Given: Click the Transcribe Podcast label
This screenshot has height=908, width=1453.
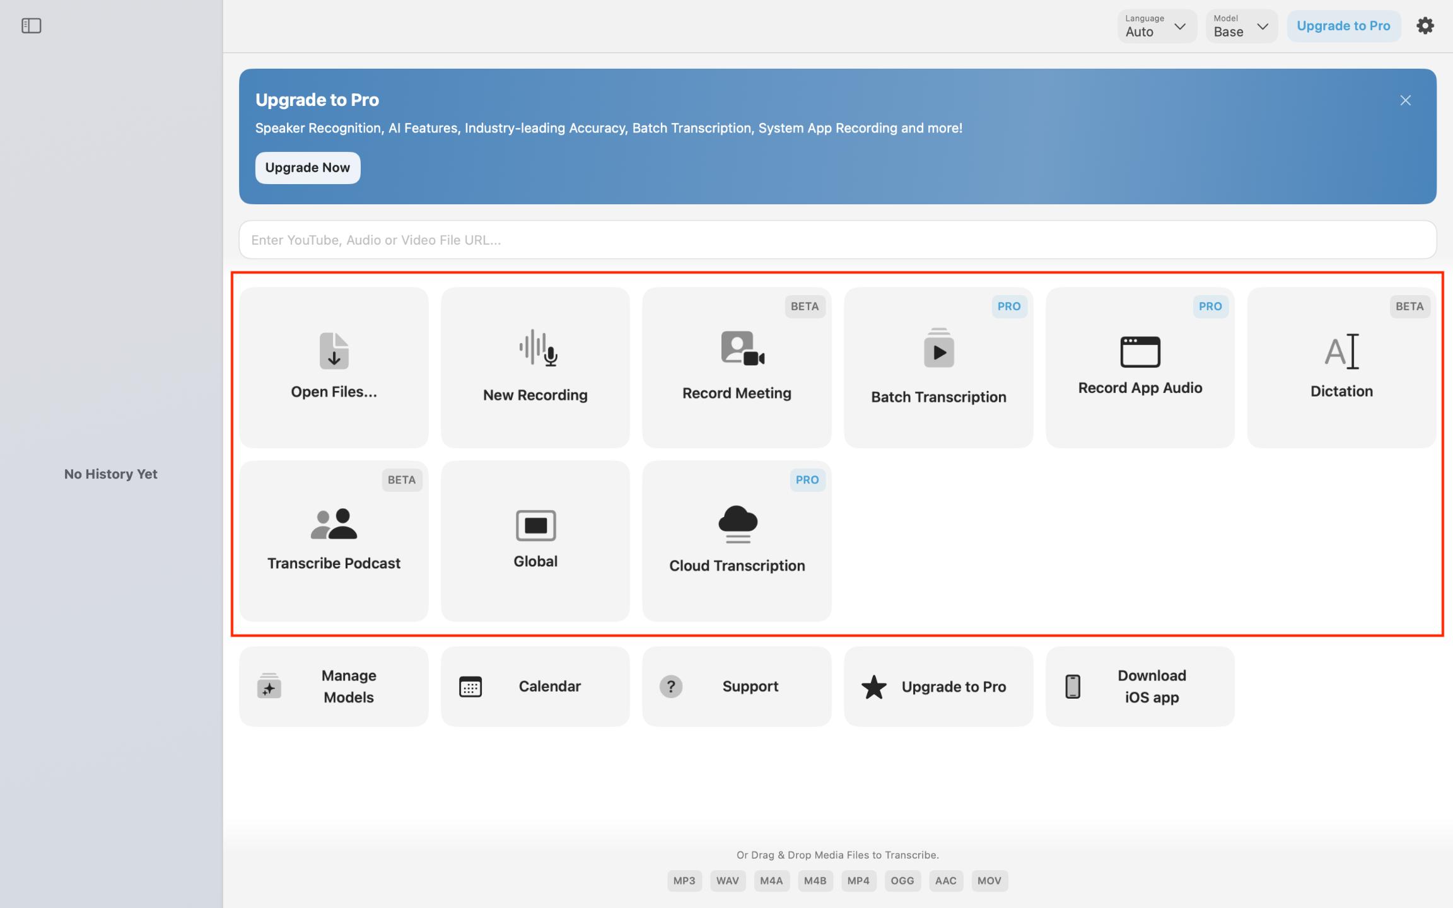Looking at the screenshot, I should click(334, 563).
